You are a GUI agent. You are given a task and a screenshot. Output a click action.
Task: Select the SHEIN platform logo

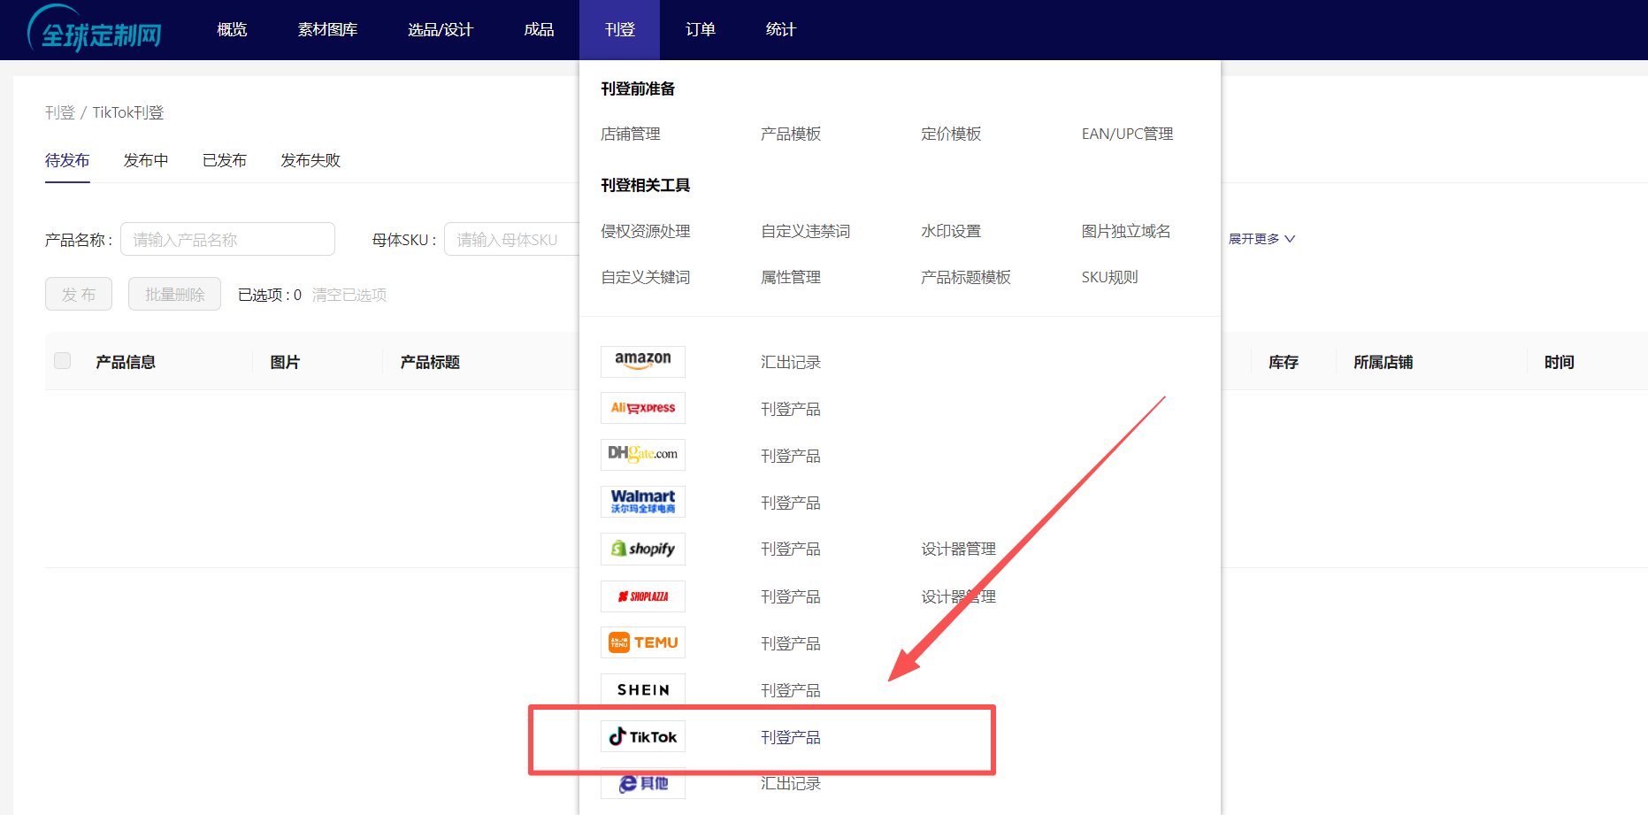(x=642, y=689)
